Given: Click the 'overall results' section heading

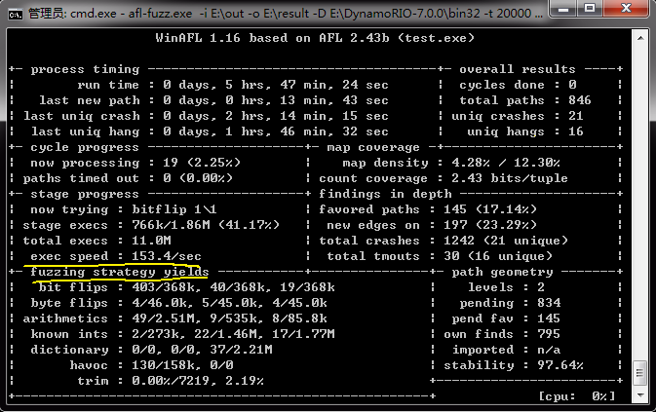Looking at the screenshot, I should coord(518,69).
